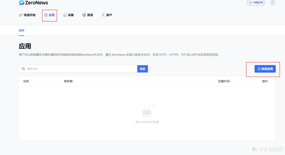The width and height of the screenshot is (285, 155).
Task: Click the 创建时间 column header
Action: click(224, 81)
